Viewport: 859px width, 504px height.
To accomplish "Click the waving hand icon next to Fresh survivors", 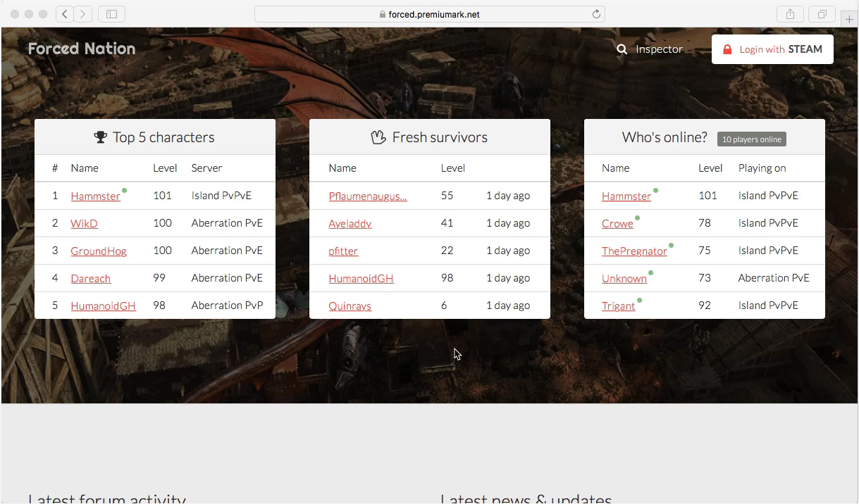I will coord(378,137).
